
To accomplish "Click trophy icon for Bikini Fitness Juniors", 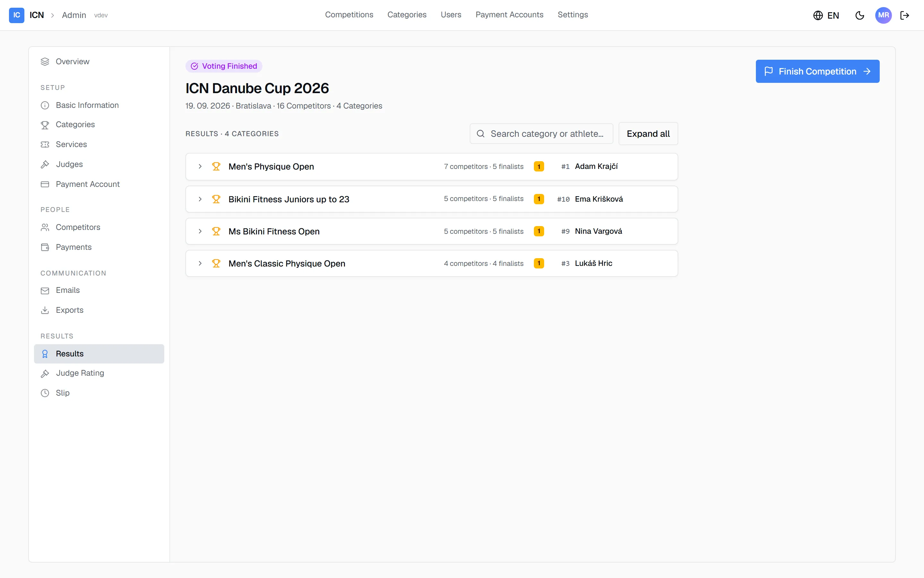I will coord(216,199).
